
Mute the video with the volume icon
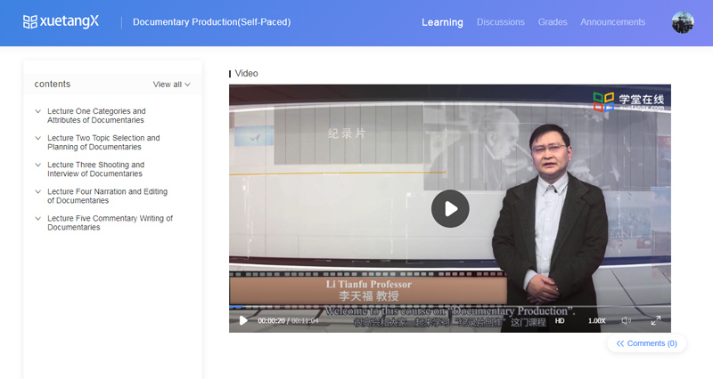coord(627,320)
